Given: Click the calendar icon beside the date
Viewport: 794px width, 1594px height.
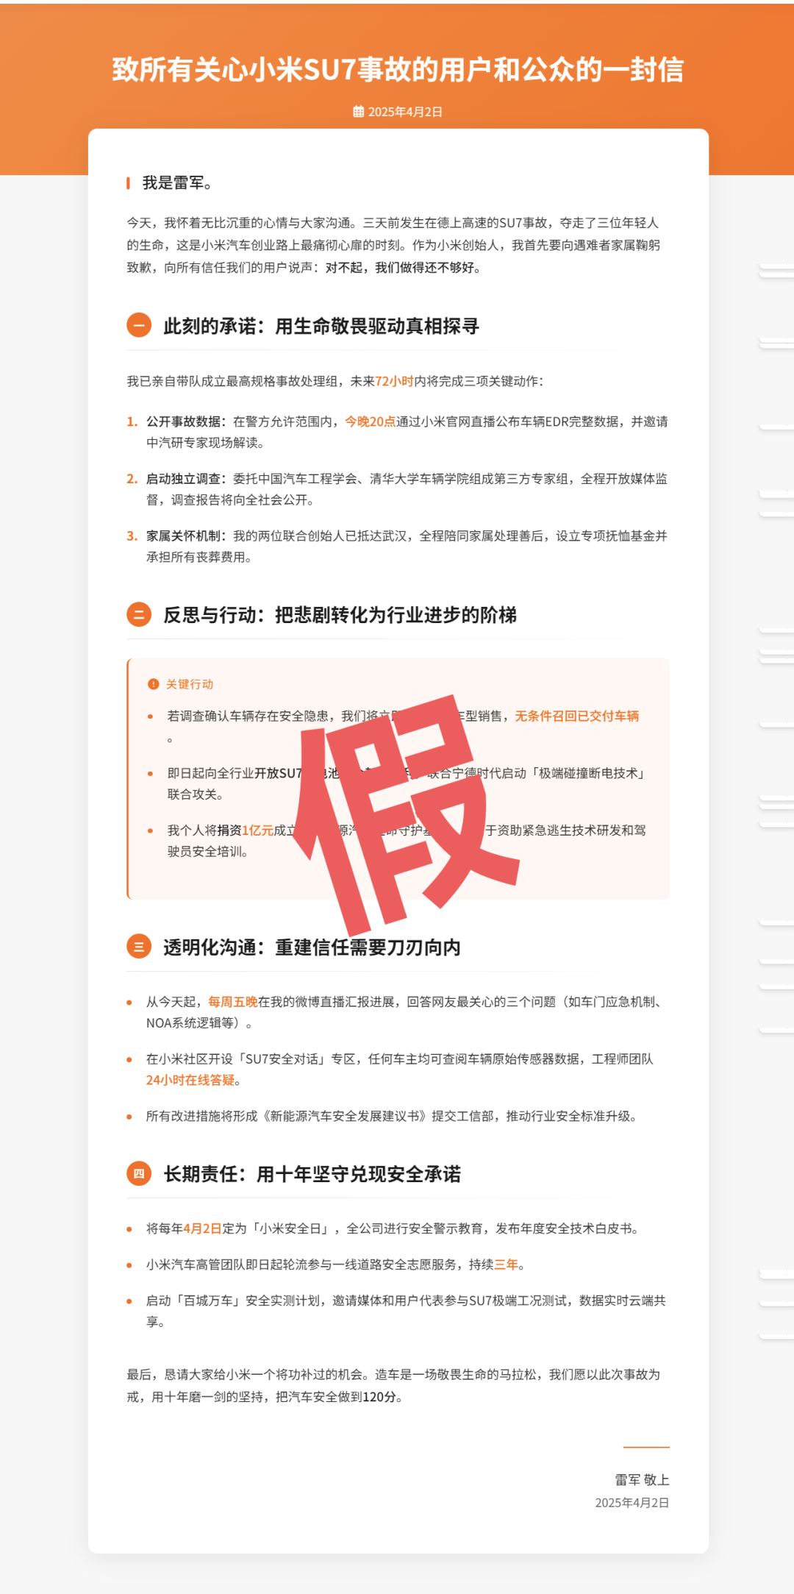Looking at the screenshot, I should tap(358, 112).
